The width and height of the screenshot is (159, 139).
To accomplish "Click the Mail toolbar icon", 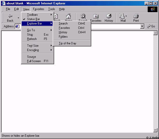I will pos(122,16).
